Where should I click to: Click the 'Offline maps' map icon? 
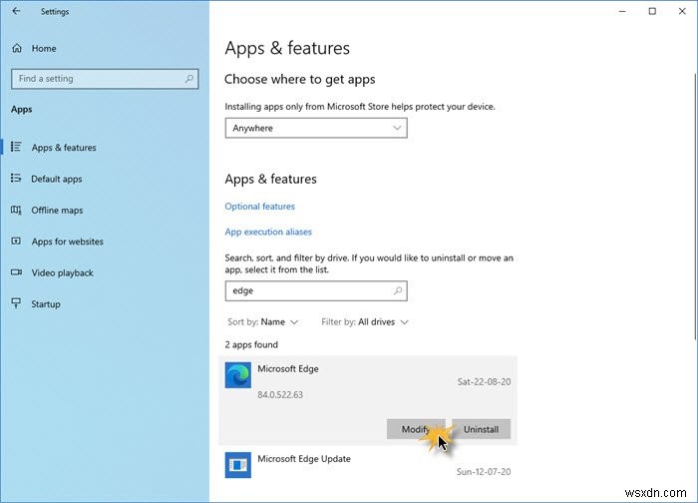[16, 210]
